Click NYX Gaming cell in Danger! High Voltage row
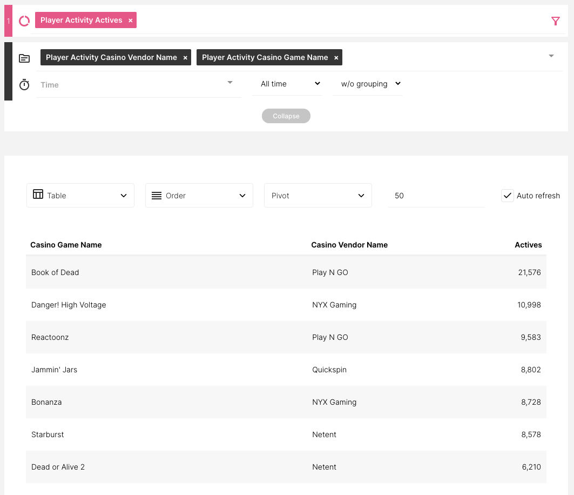 tap(334, 305)
